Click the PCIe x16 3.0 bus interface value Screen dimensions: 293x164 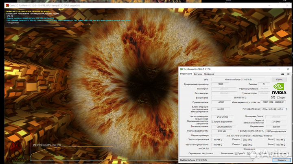pyautogui.click(x=273, y=109)
